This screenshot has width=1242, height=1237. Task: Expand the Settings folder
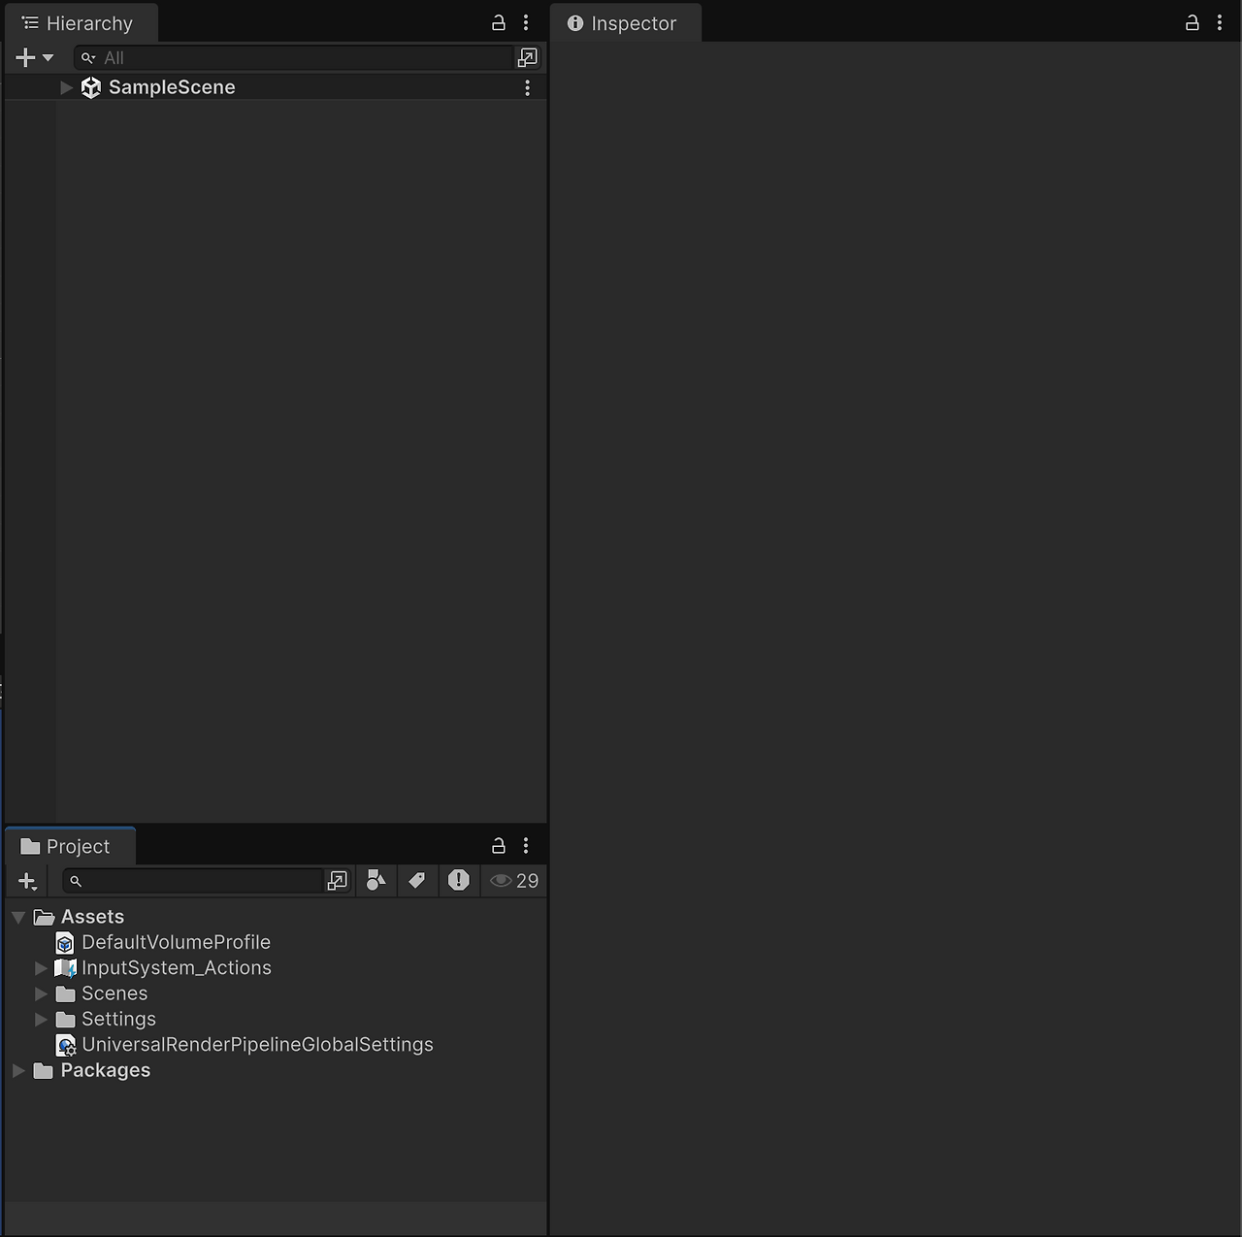(x=41, y=1019)
